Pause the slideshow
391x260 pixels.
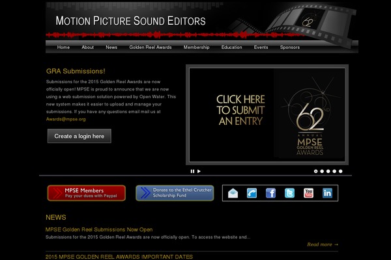[x=192, y=171]
